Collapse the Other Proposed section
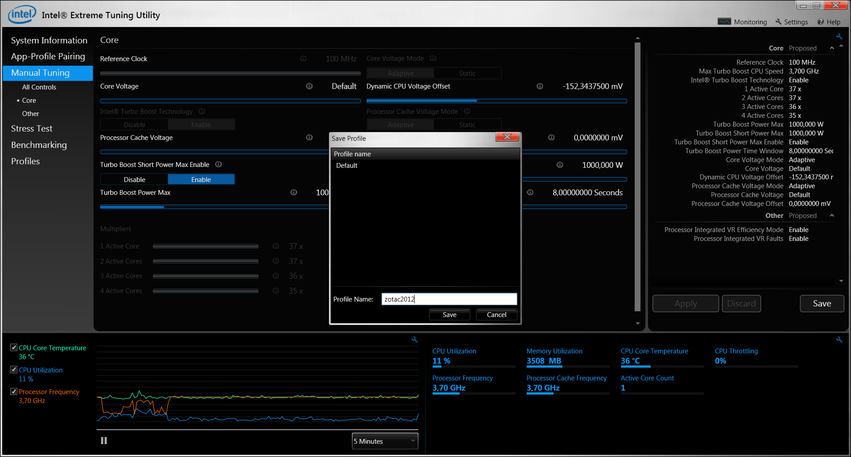This screenshot has height=457, width=851. point(832,216)
